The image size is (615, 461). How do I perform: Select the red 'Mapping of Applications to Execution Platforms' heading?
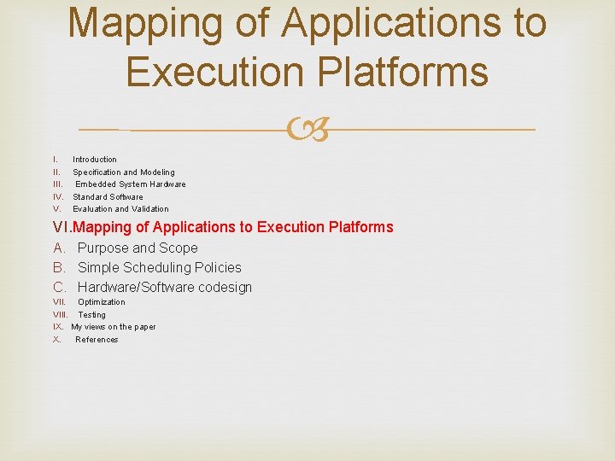click(233, 227)
